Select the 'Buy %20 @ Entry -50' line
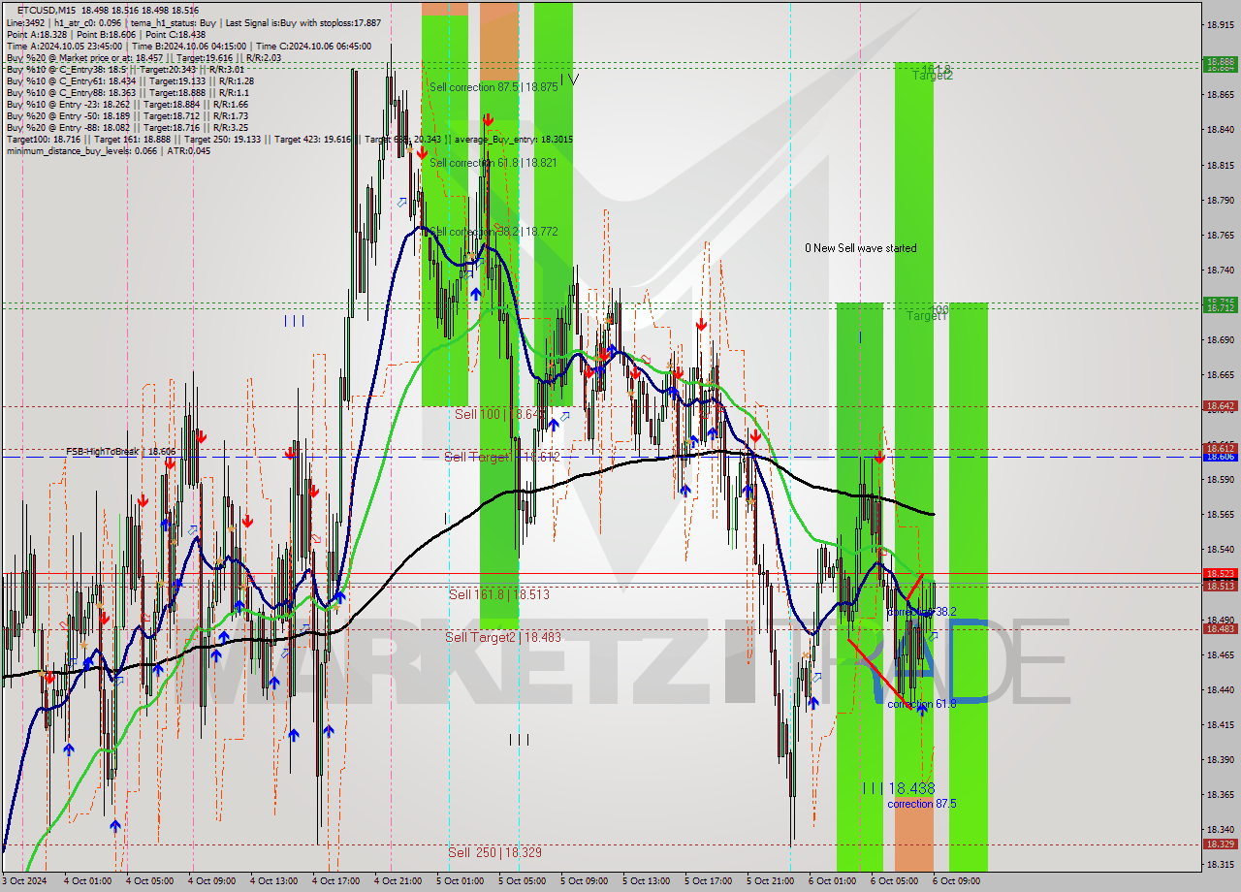Screen dimensions: 1241x892 point(127,115)
